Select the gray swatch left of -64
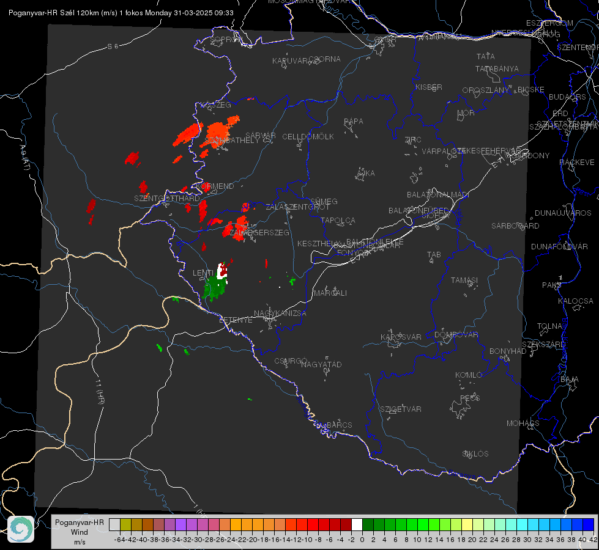The height and width of the screenshot is (550, 599). pos(114,524)
